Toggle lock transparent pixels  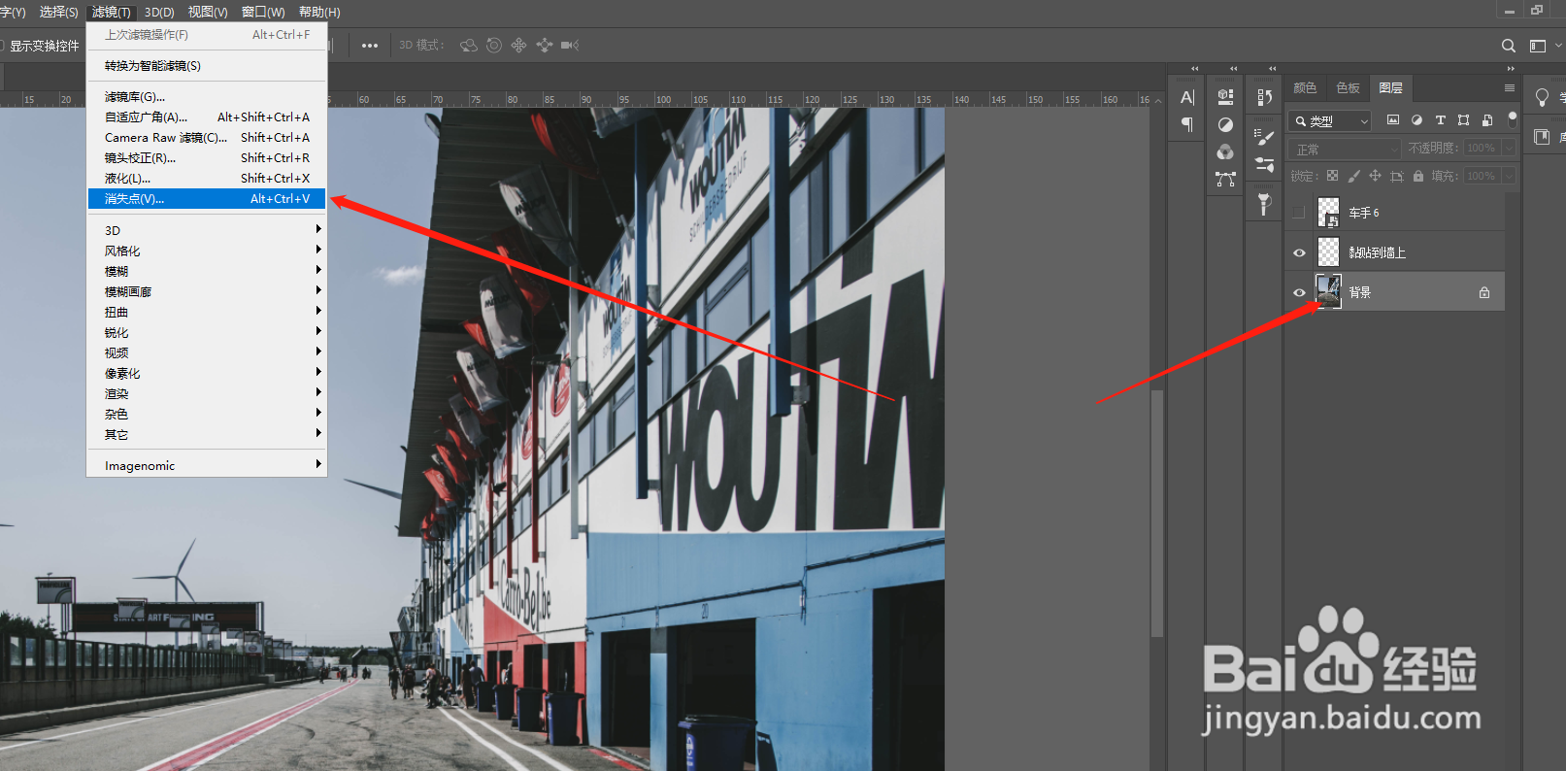(x=1332, y=176)
